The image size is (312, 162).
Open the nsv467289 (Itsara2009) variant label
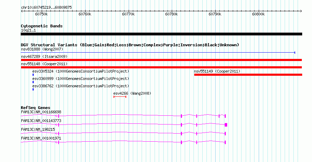44,56
